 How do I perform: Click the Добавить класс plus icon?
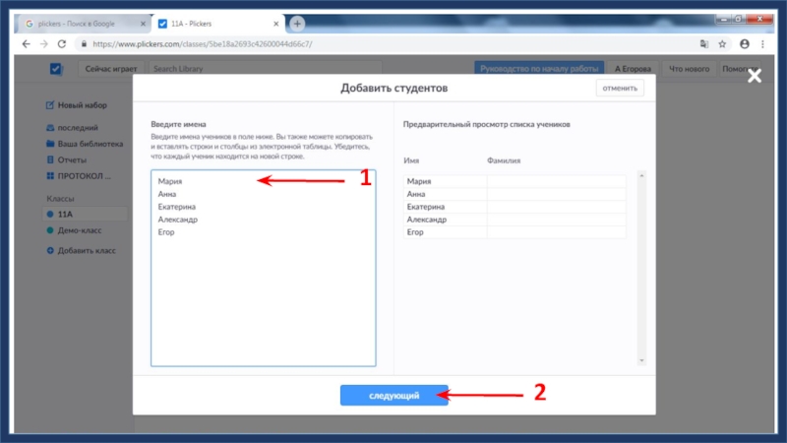coord(50,251)
